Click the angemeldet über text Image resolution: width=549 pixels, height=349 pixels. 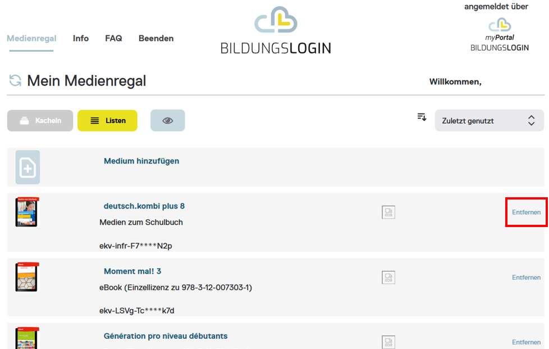(x=496, y=6)
